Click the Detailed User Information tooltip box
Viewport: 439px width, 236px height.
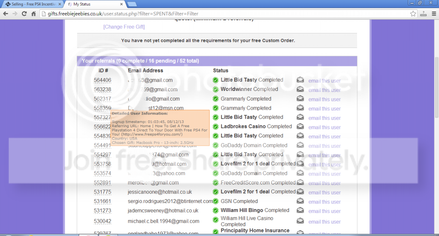pyautogui.click(x=160, y=128)
